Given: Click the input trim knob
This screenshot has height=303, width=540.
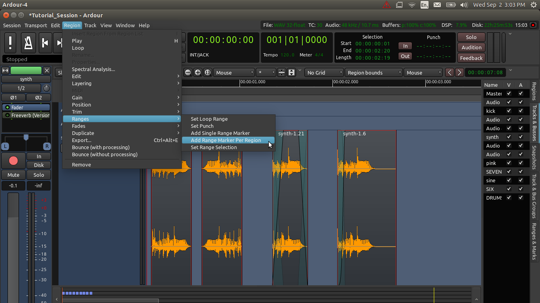Looking at the screenshot, I should tap(47, 88).
